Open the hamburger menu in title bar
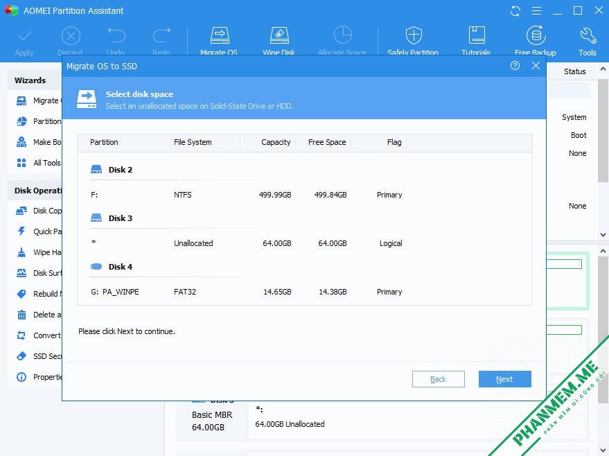 click(536, 11)
